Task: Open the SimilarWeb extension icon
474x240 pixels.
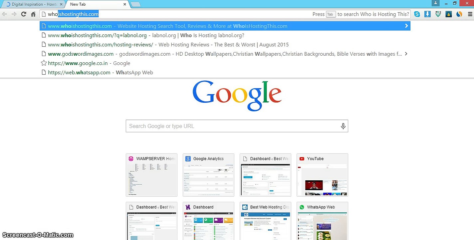Action: point(459,14)
